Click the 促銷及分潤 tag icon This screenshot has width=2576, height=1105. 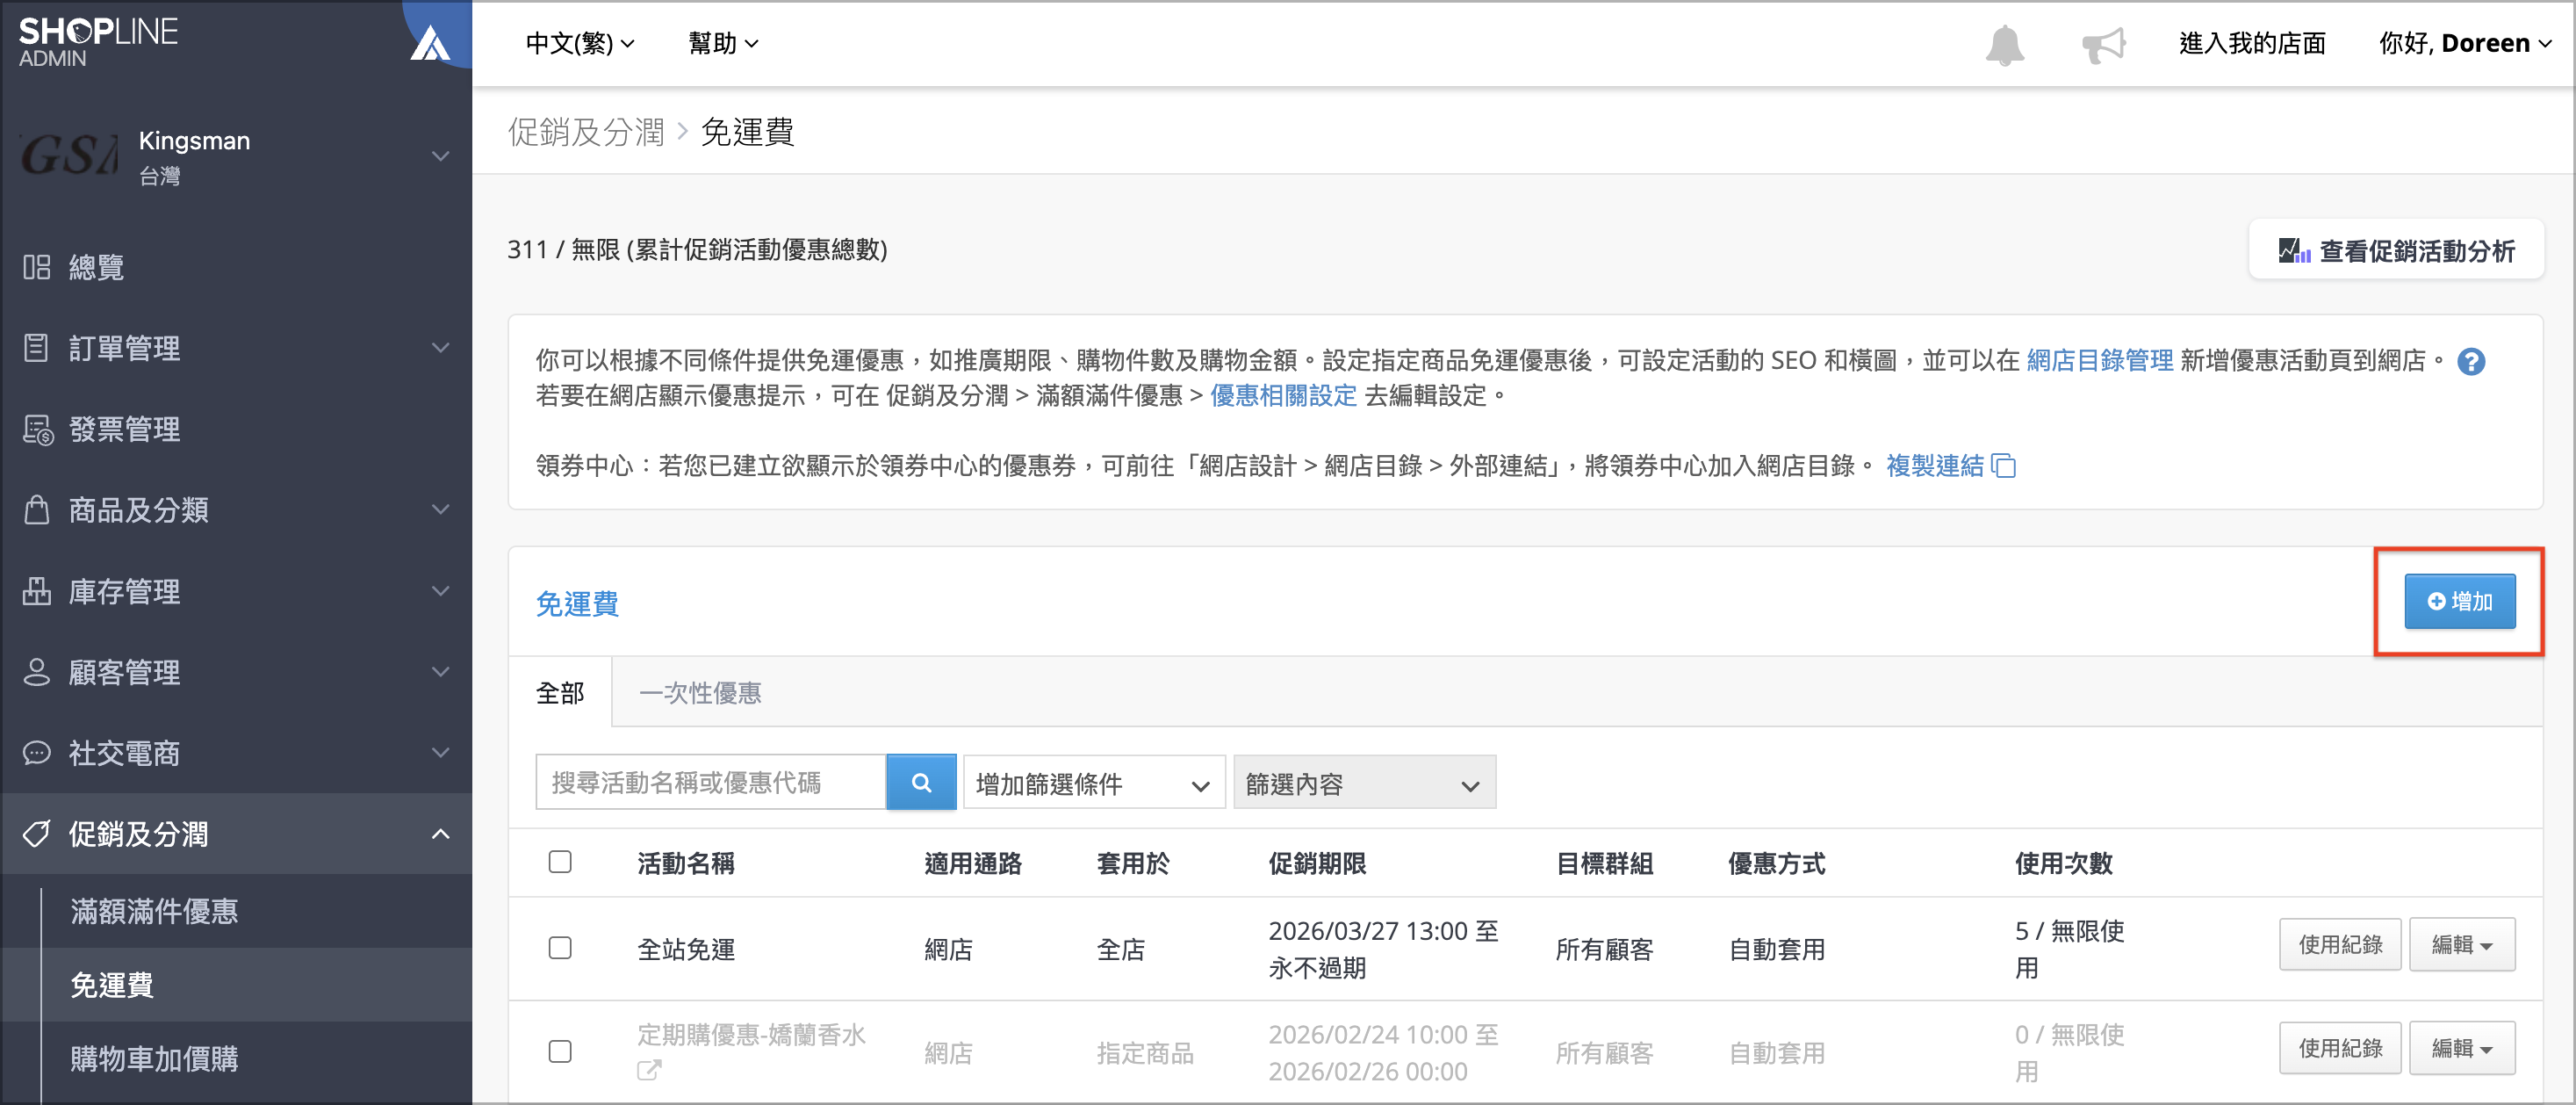click(37, 833)
